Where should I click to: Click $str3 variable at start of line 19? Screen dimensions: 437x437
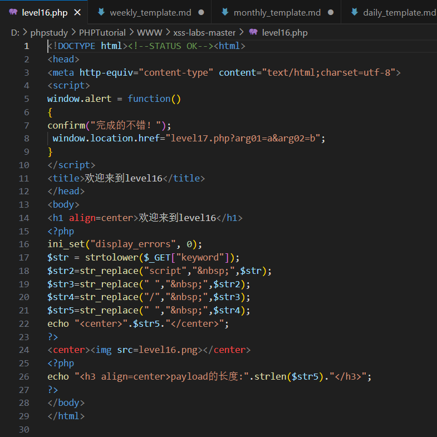tap(61, 284)
